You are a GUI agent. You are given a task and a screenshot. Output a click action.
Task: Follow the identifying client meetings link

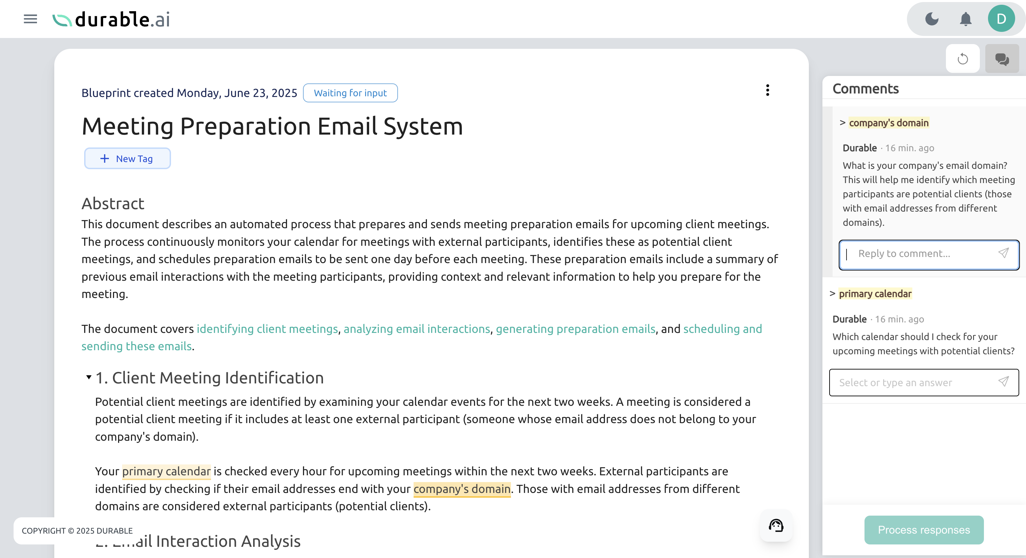267,329
